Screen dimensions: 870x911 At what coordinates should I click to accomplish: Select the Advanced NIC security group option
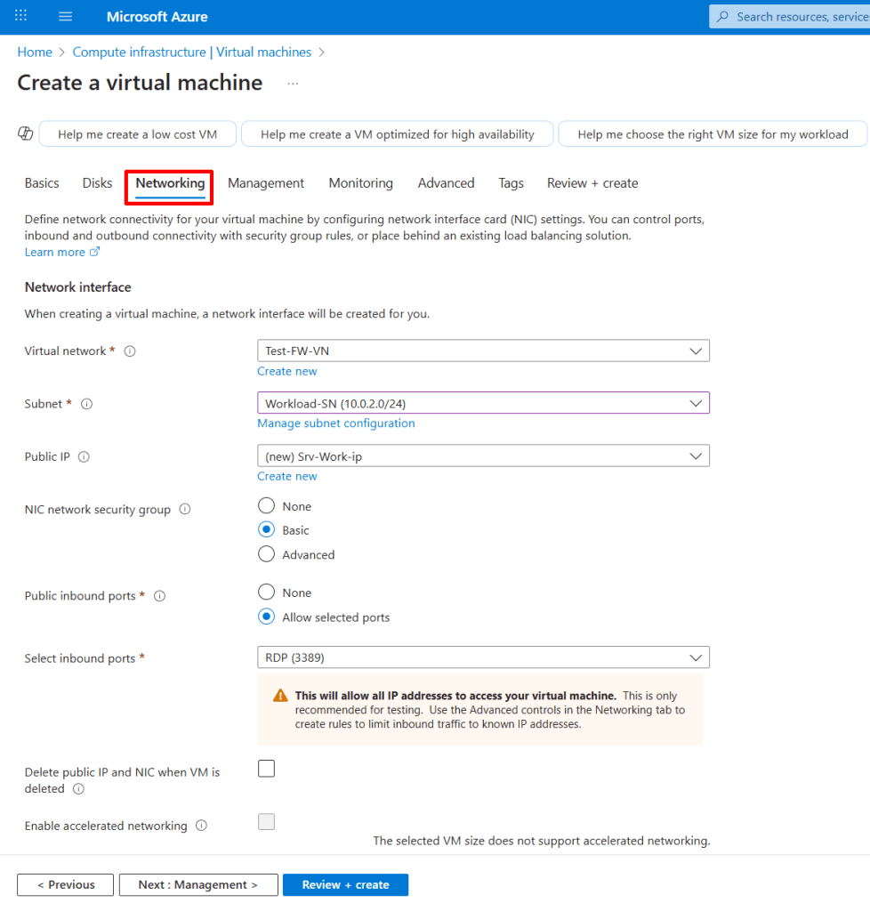tap(266, 554)
